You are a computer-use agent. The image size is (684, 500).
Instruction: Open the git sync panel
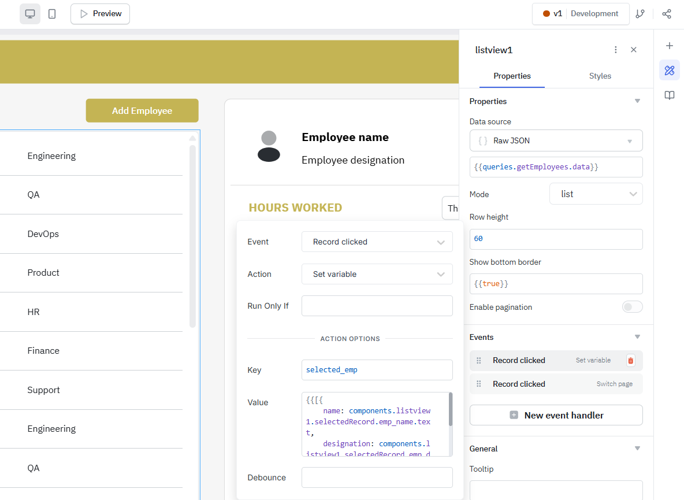640,13
